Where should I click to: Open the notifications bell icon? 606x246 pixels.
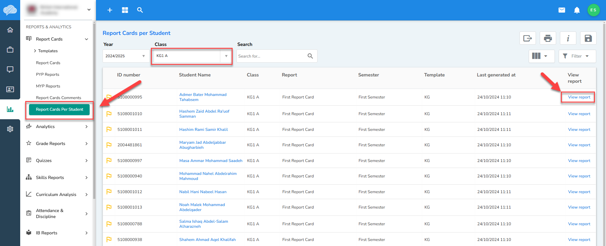click(x=577, y=10)
